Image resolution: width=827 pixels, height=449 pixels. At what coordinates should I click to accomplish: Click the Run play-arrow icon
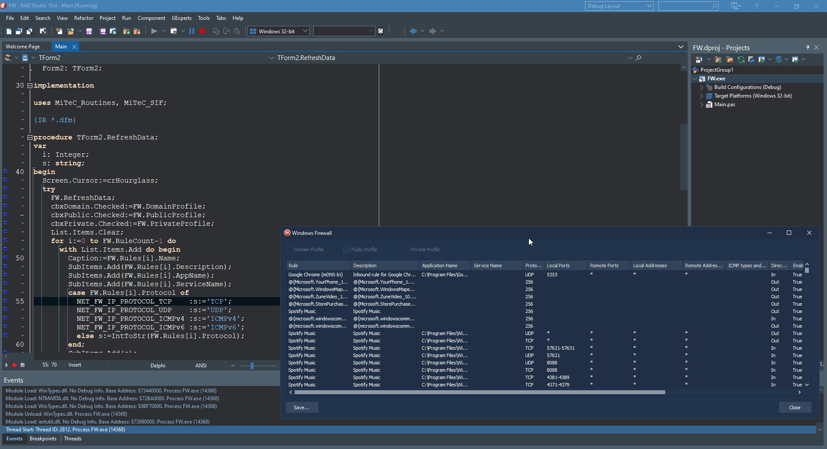point(154,31)
